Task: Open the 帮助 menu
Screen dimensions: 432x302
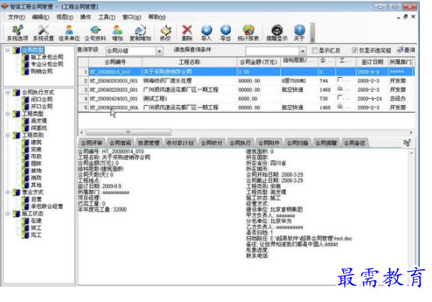Action: tap(157, 17)
